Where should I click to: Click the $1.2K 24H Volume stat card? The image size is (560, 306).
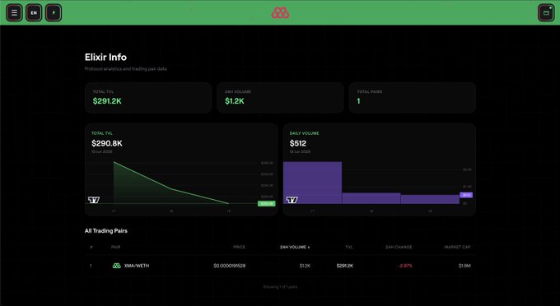click(280, 98)
